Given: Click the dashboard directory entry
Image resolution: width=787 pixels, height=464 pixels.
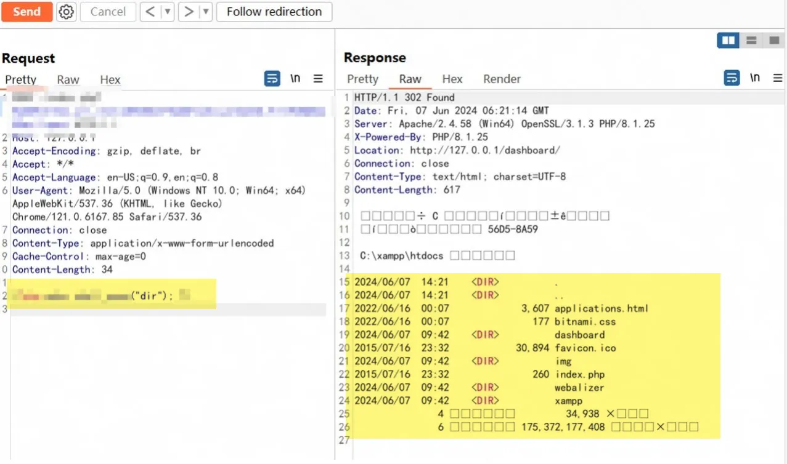Looking at the screenshot, I should tap(579, 335).
